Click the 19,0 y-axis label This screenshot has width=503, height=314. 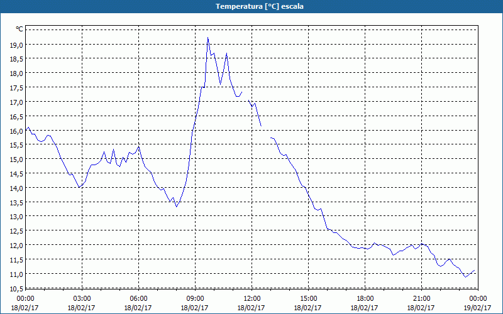(17, 45)
